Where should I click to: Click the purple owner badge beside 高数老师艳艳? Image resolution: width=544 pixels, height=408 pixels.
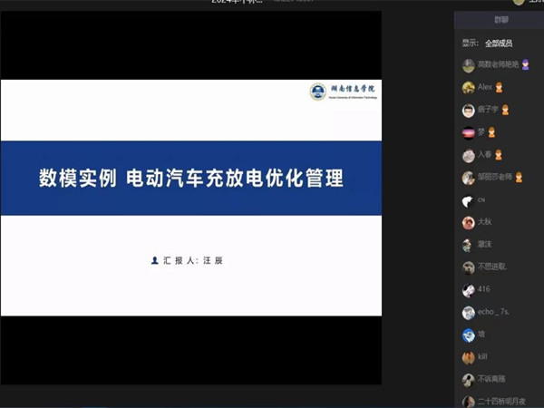(x=525, y=64)
